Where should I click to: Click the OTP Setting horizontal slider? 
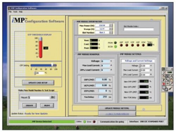[44, 65]
